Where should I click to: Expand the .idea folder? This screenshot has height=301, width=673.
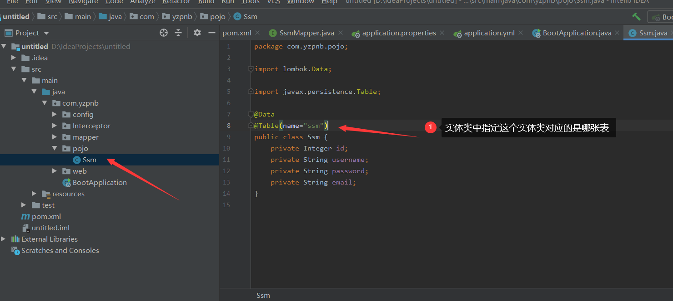coord(14,58)
